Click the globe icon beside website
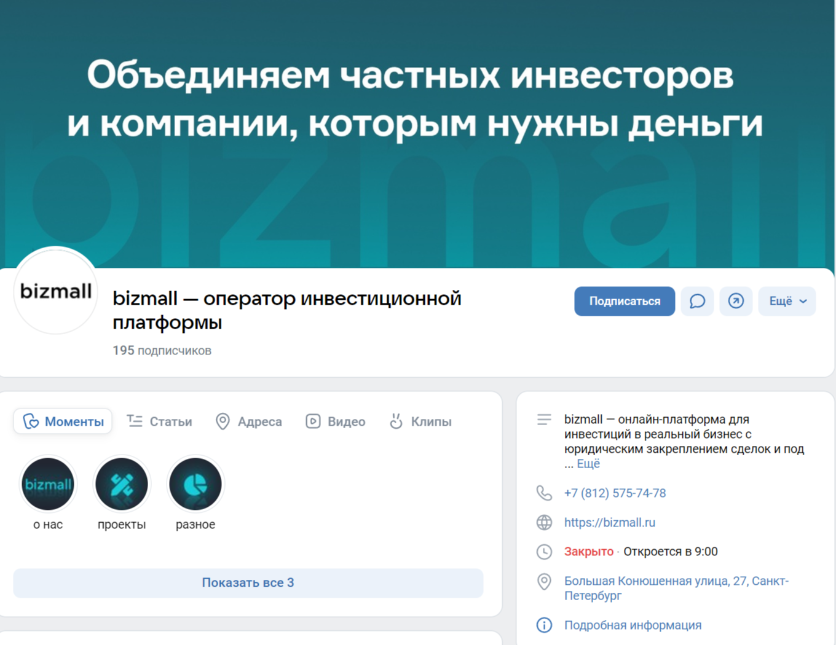Viewport: 836px width, 645px height. tap(544, 522)
